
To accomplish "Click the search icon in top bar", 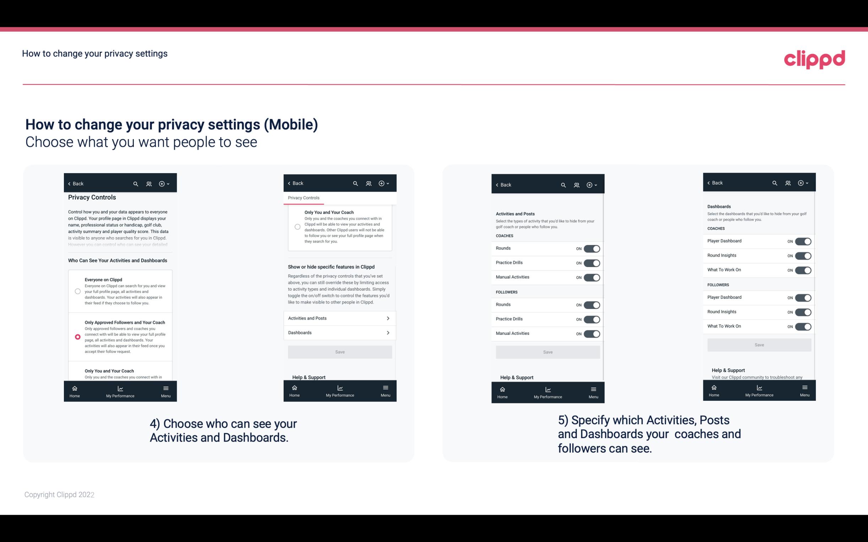I will (x=136, y=183).
